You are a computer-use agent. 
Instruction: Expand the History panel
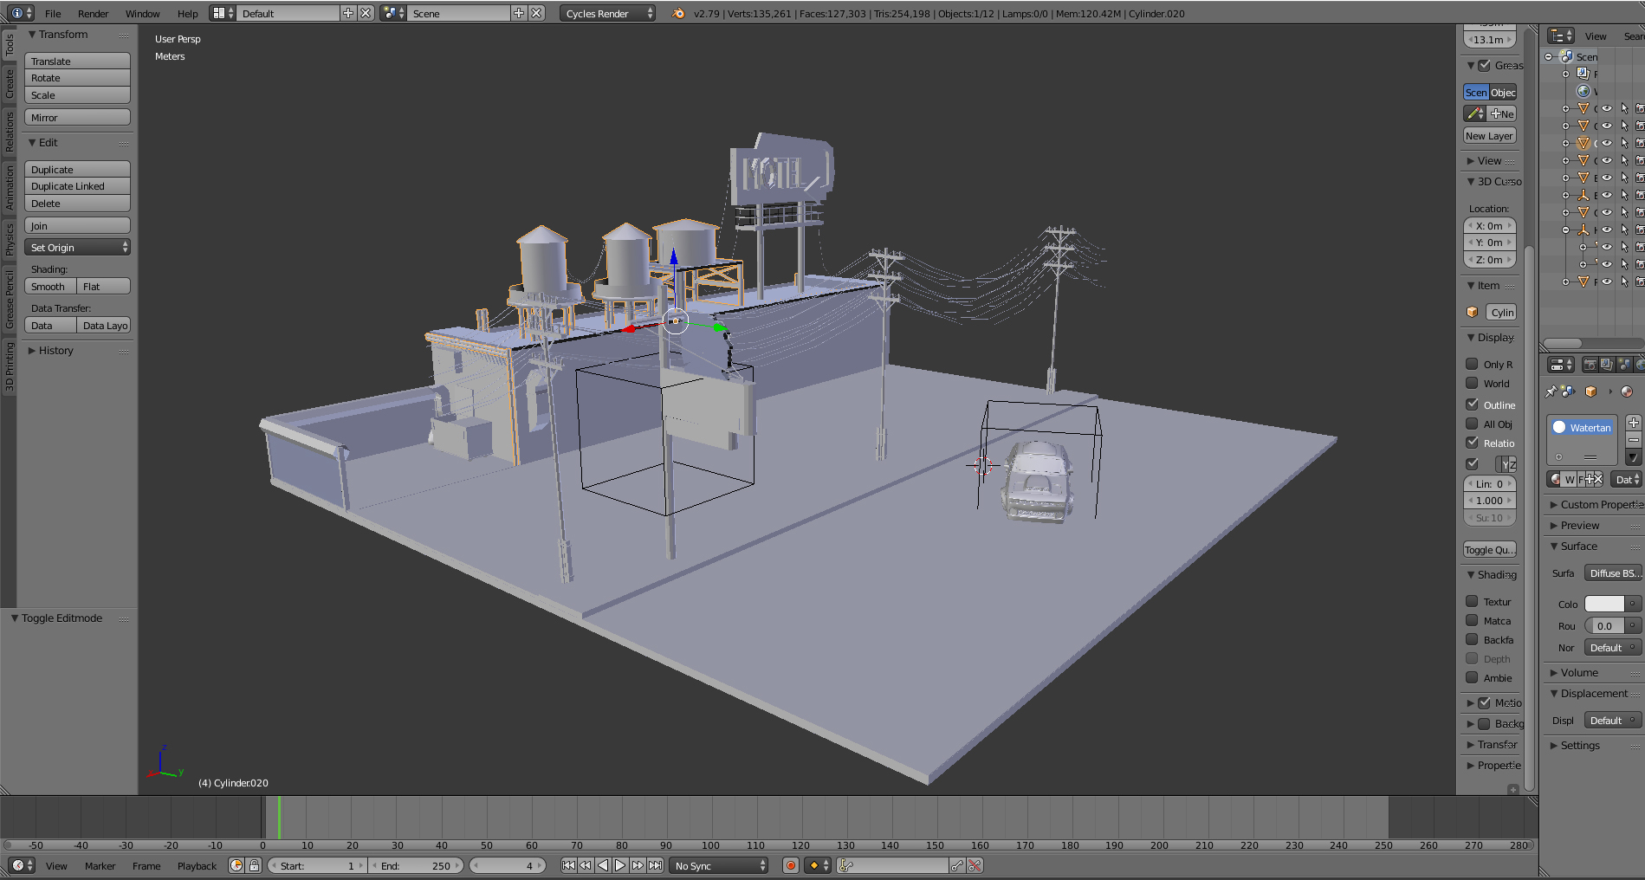click(55, 351)
